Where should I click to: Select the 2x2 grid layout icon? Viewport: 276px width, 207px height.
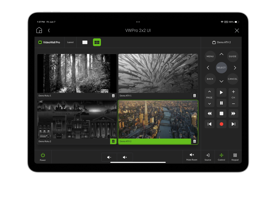point(97,42)
